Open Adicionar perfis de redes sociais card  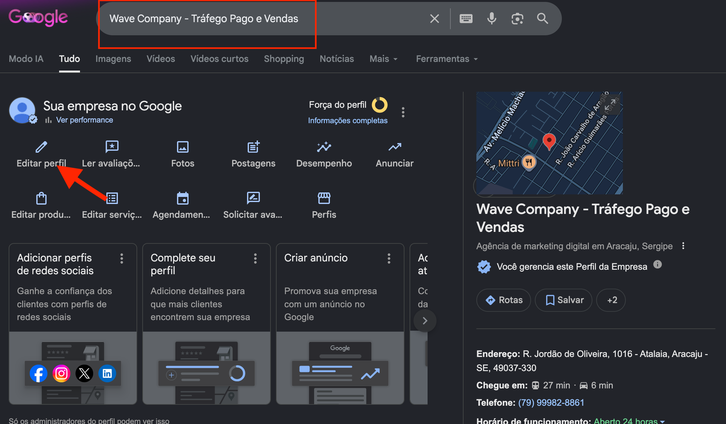[73, 324]
